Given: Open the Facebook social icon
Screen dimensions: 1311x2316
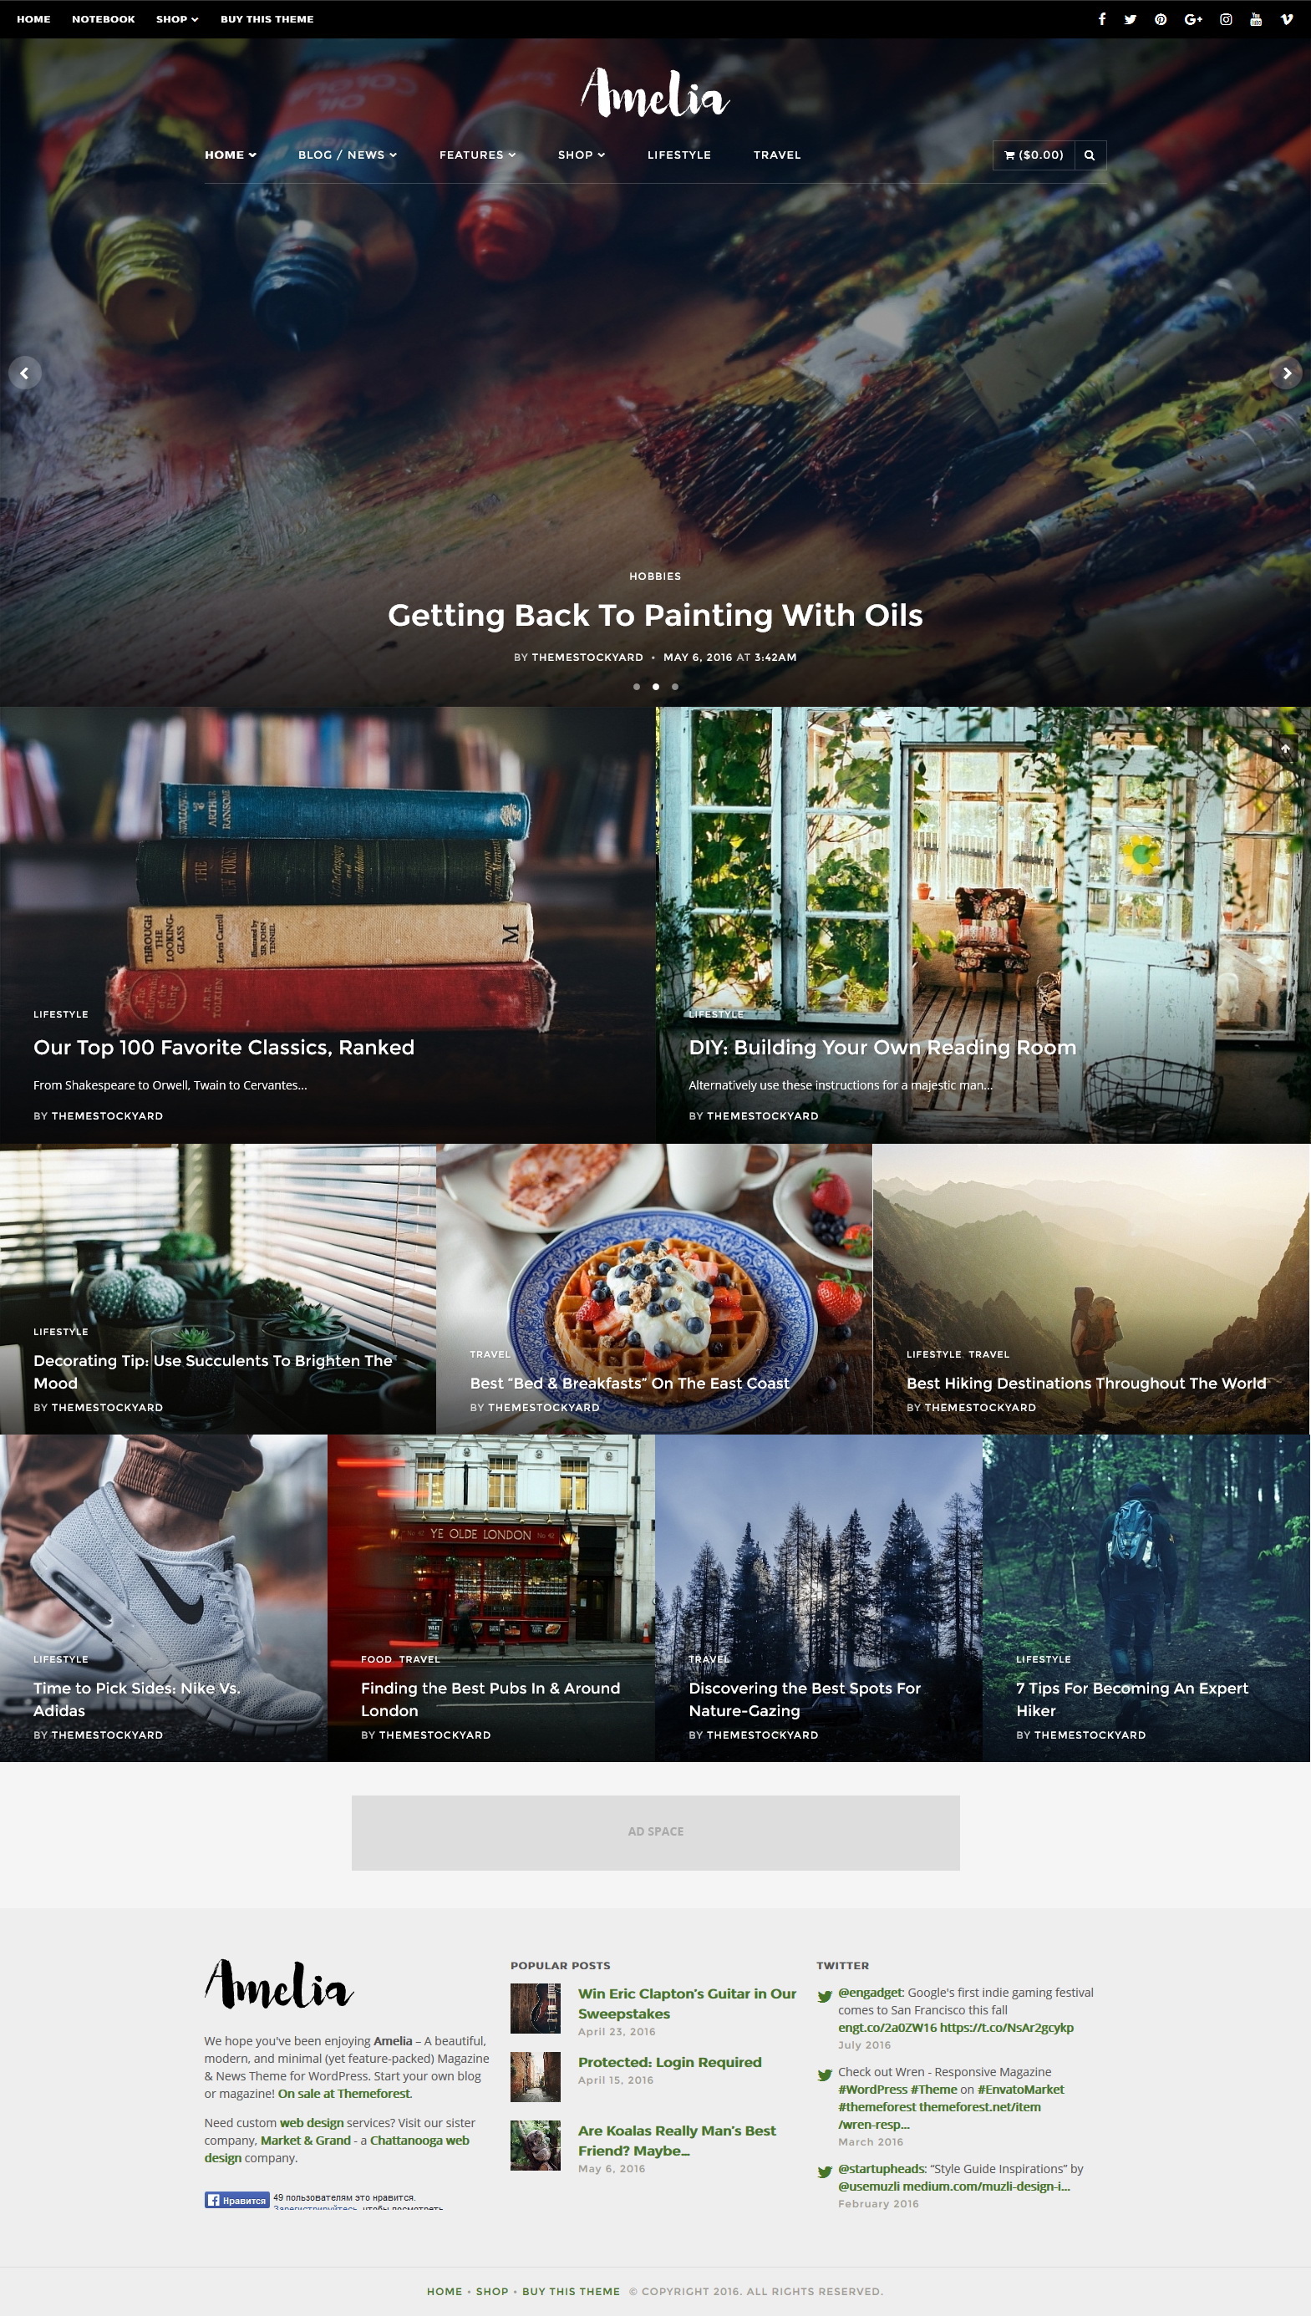Looking at the screenshot, I should pyautogui.click(x=1101, y=19).
